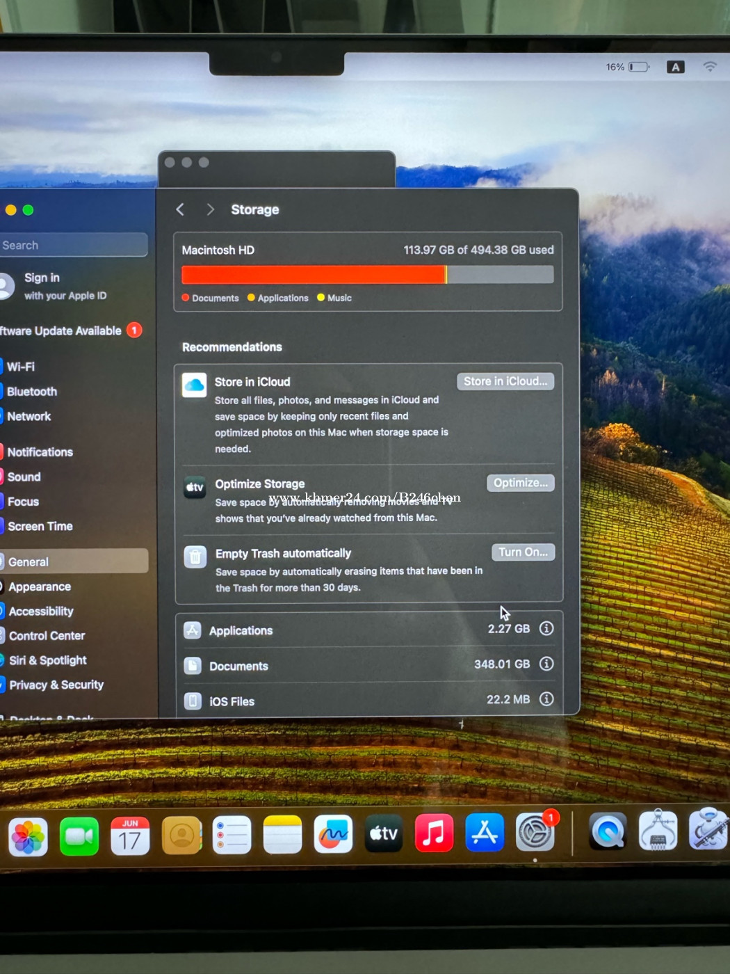Open the App Store in the Dock
The width and height of the screenshot is (730, 974).
(x=485, y=831)
